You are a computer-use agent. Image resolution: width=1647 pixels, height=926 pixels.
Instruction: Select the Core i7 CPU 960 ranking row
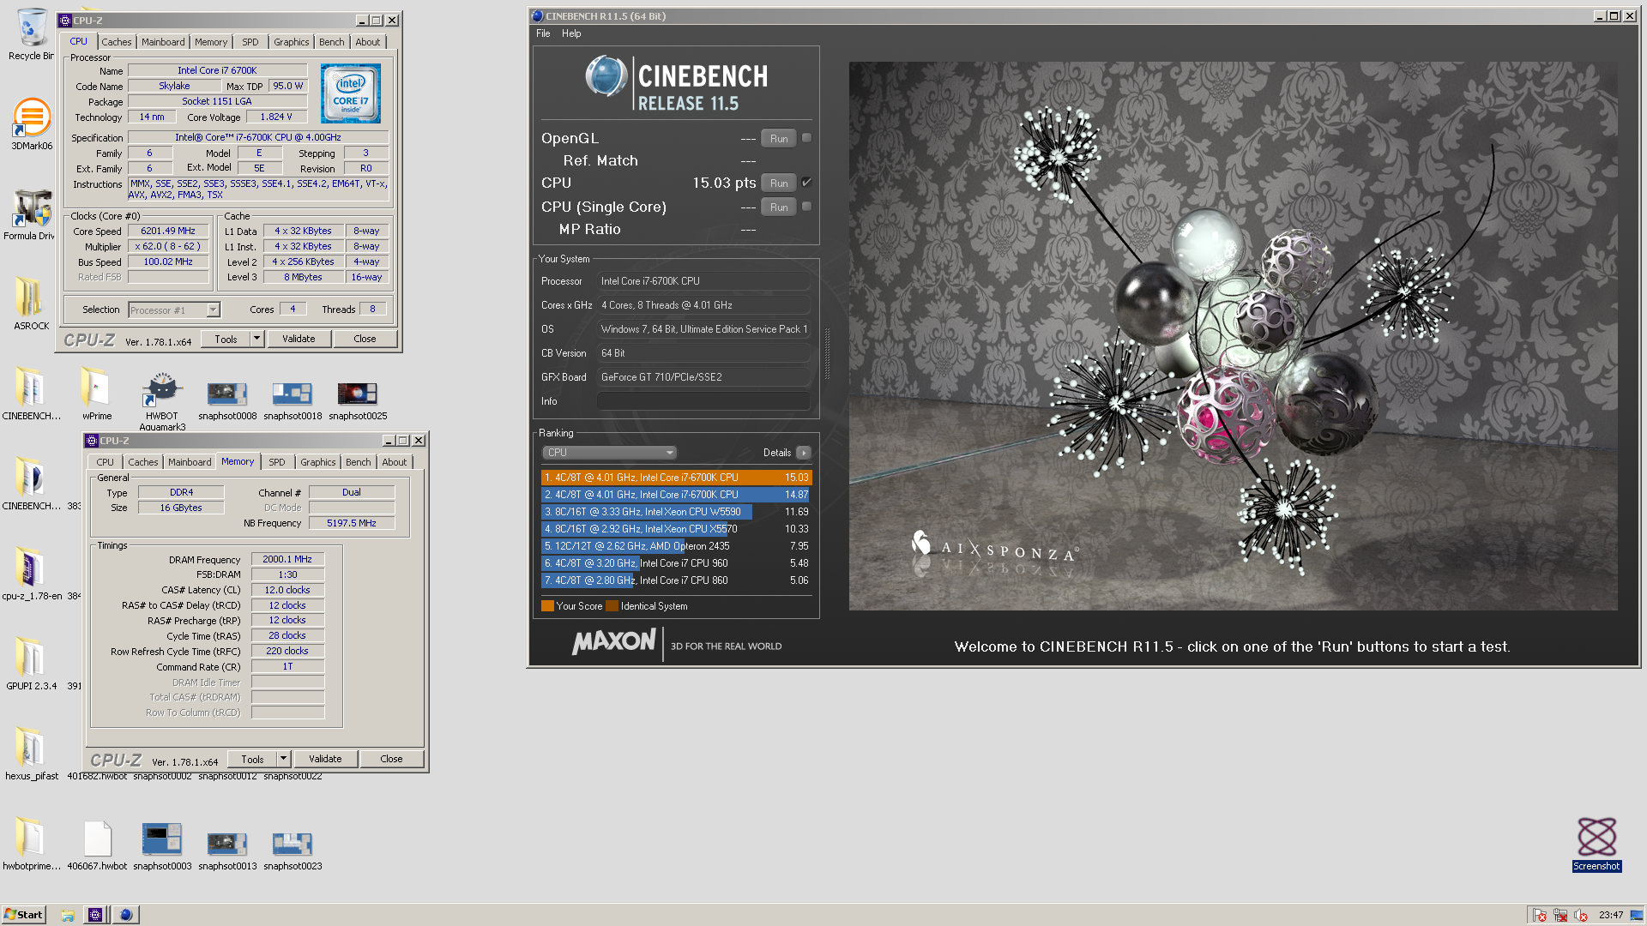[x=676, y=563]
